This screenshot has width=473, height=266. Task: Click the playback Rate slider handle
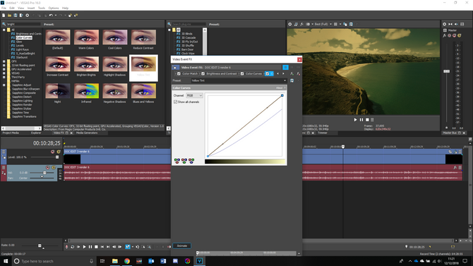click(40, 246)
